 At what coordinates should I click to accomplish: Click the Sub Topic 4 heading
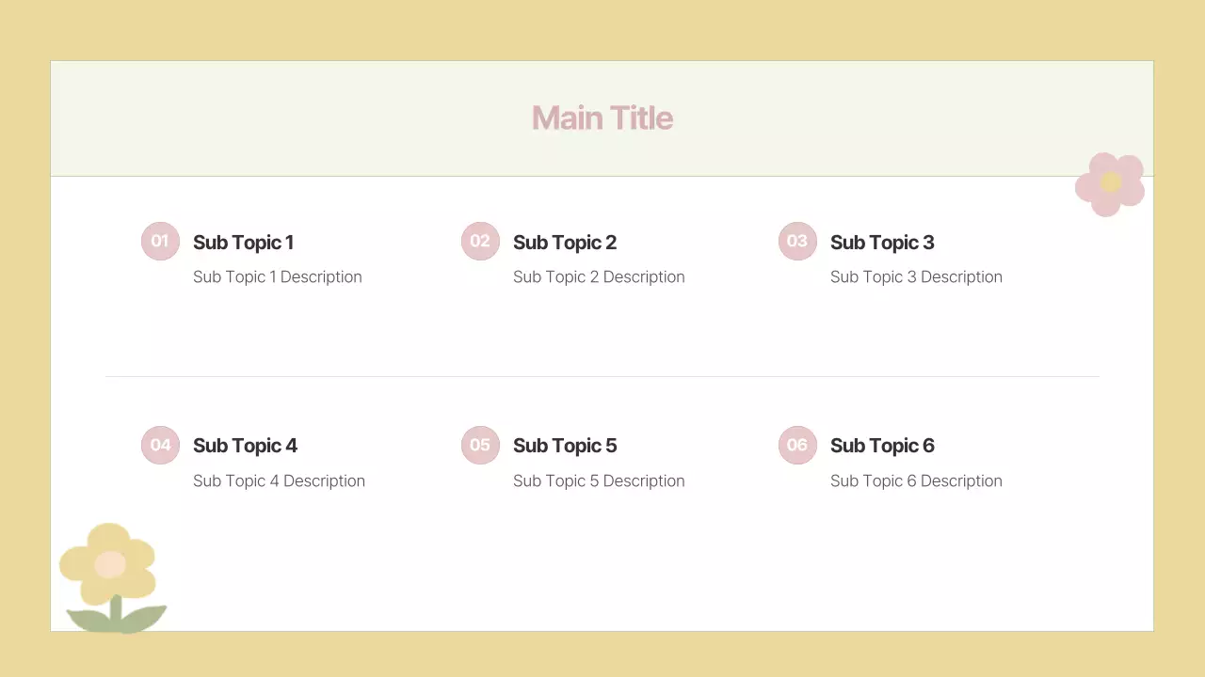pos(245,446)
